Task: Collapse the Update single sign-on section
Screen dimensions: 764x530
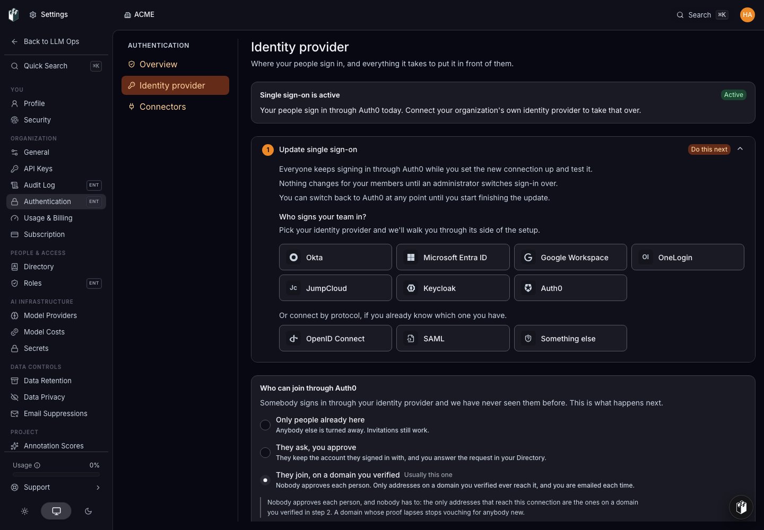Action: point(740,149)
